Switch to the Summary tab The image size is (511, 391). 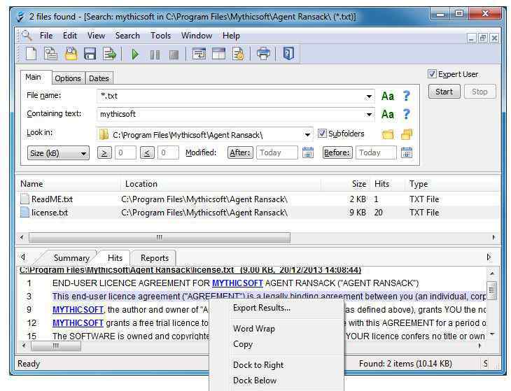click(71, 258)
